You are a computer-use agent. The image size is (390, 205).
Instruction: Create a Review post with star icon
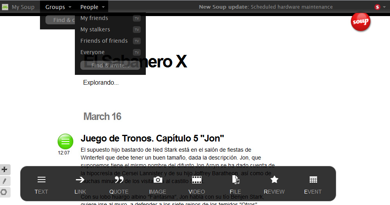click(274, 184)
